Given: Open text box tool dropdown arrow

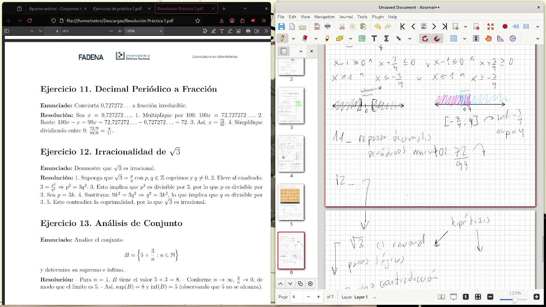Looking at the screenshot, I should 350,38.
